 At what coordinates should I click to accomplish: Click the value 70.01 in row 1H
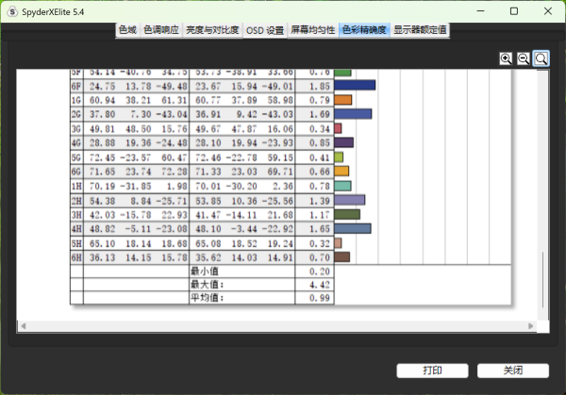tap(208, 186)
